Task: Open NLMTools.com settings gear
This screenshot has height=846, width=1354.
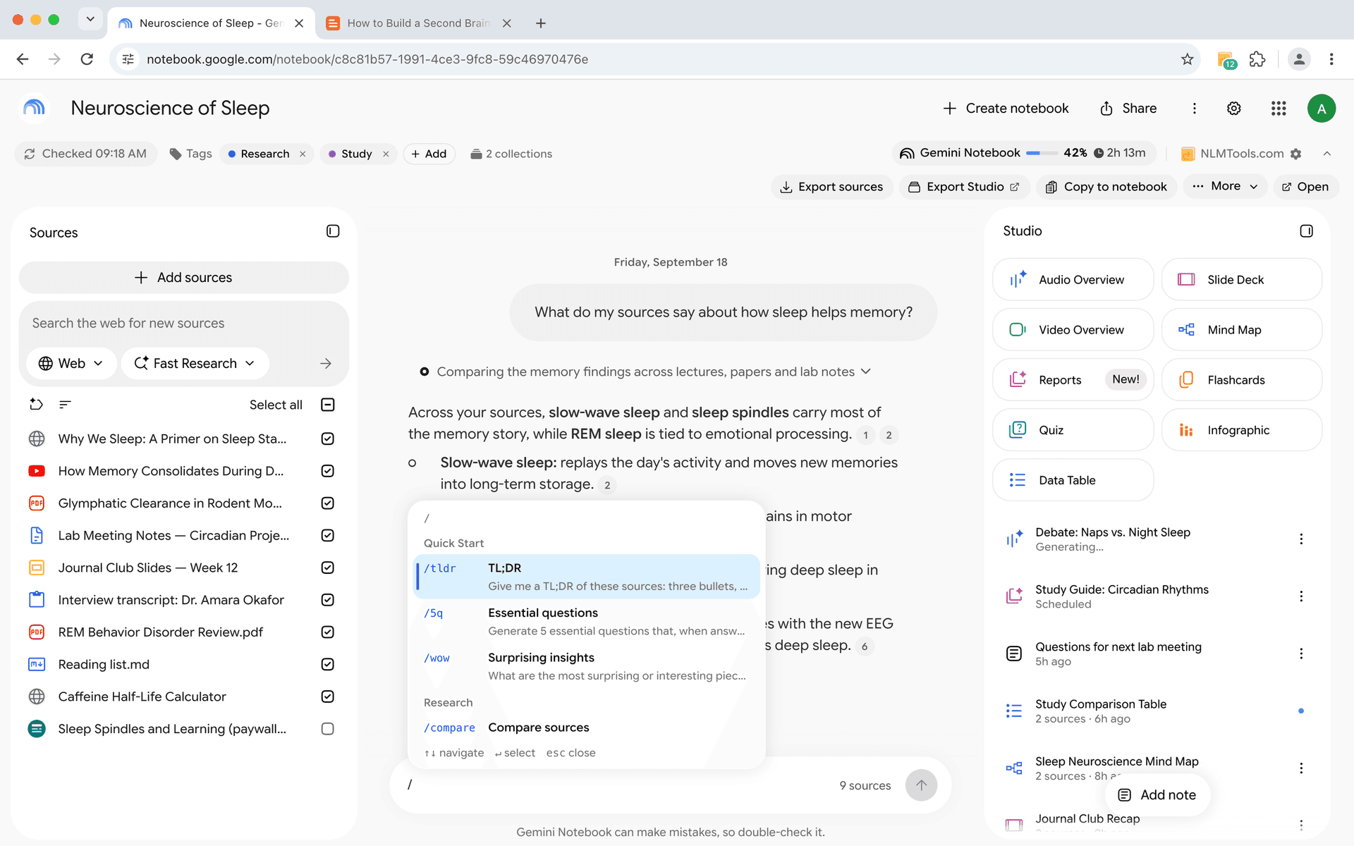Action: point(1295,154)
